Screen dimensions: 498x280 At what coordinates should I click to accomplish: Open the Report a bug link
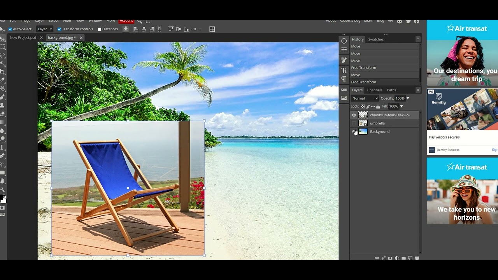(x=350, y=21)
